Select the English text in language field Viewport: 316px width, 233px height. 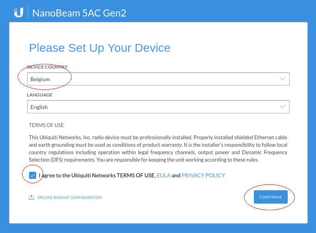(x=39, y=107)
